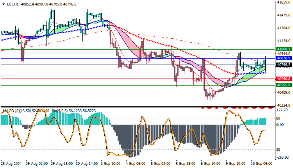The image size is (293, 168).
Task: Click the 30 Aug 14:00 time label
Action: click(87, 164)
